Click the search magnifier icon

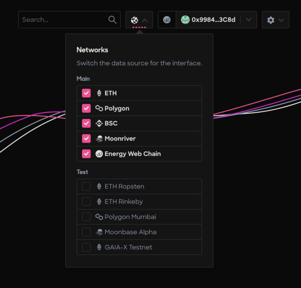pos(112,20)
